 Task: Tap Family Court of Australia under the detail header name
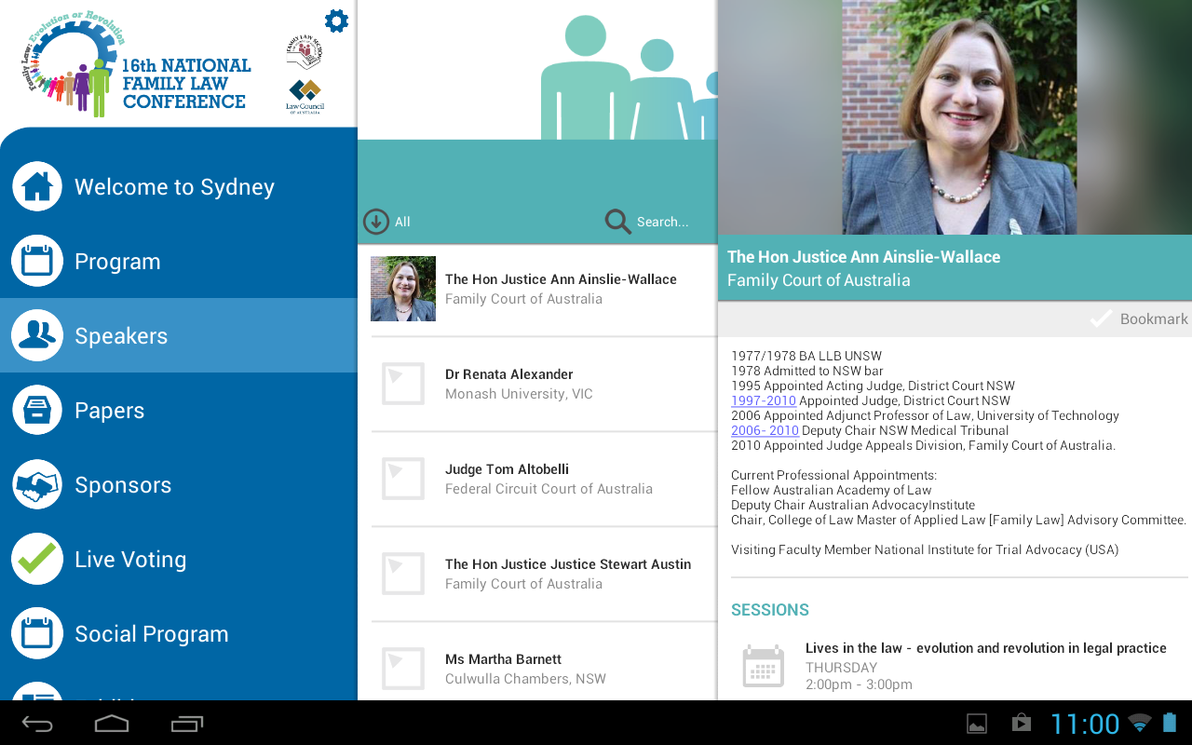pyautogui.click(x=819, y=280)
